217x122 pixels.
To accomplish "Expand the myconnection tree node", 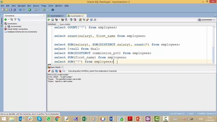I will click(5, 26).
